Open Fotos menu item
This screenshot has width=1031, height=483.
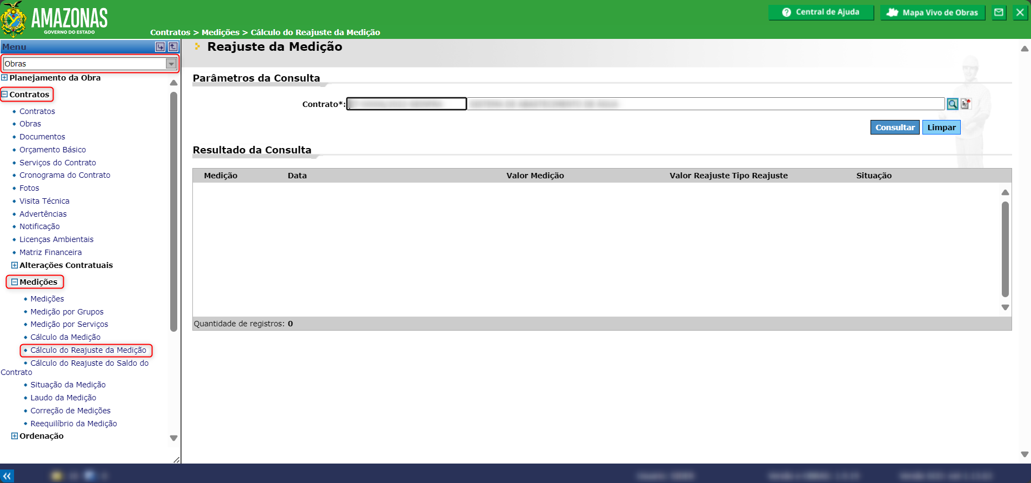point(29,188)
